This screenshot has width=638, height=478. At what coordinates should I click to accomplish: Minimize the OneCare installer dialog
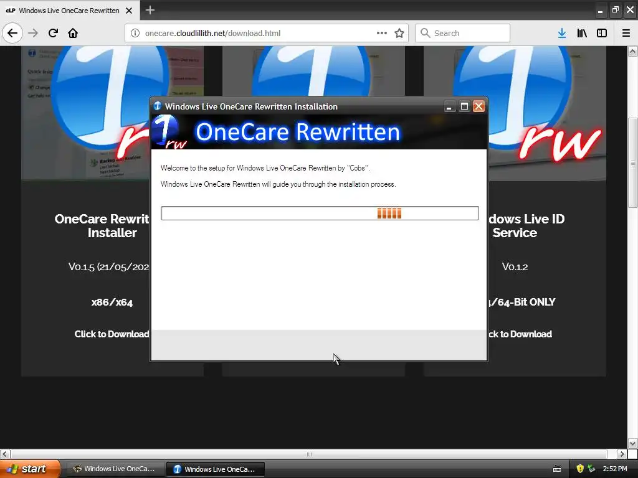pos(449,106)
